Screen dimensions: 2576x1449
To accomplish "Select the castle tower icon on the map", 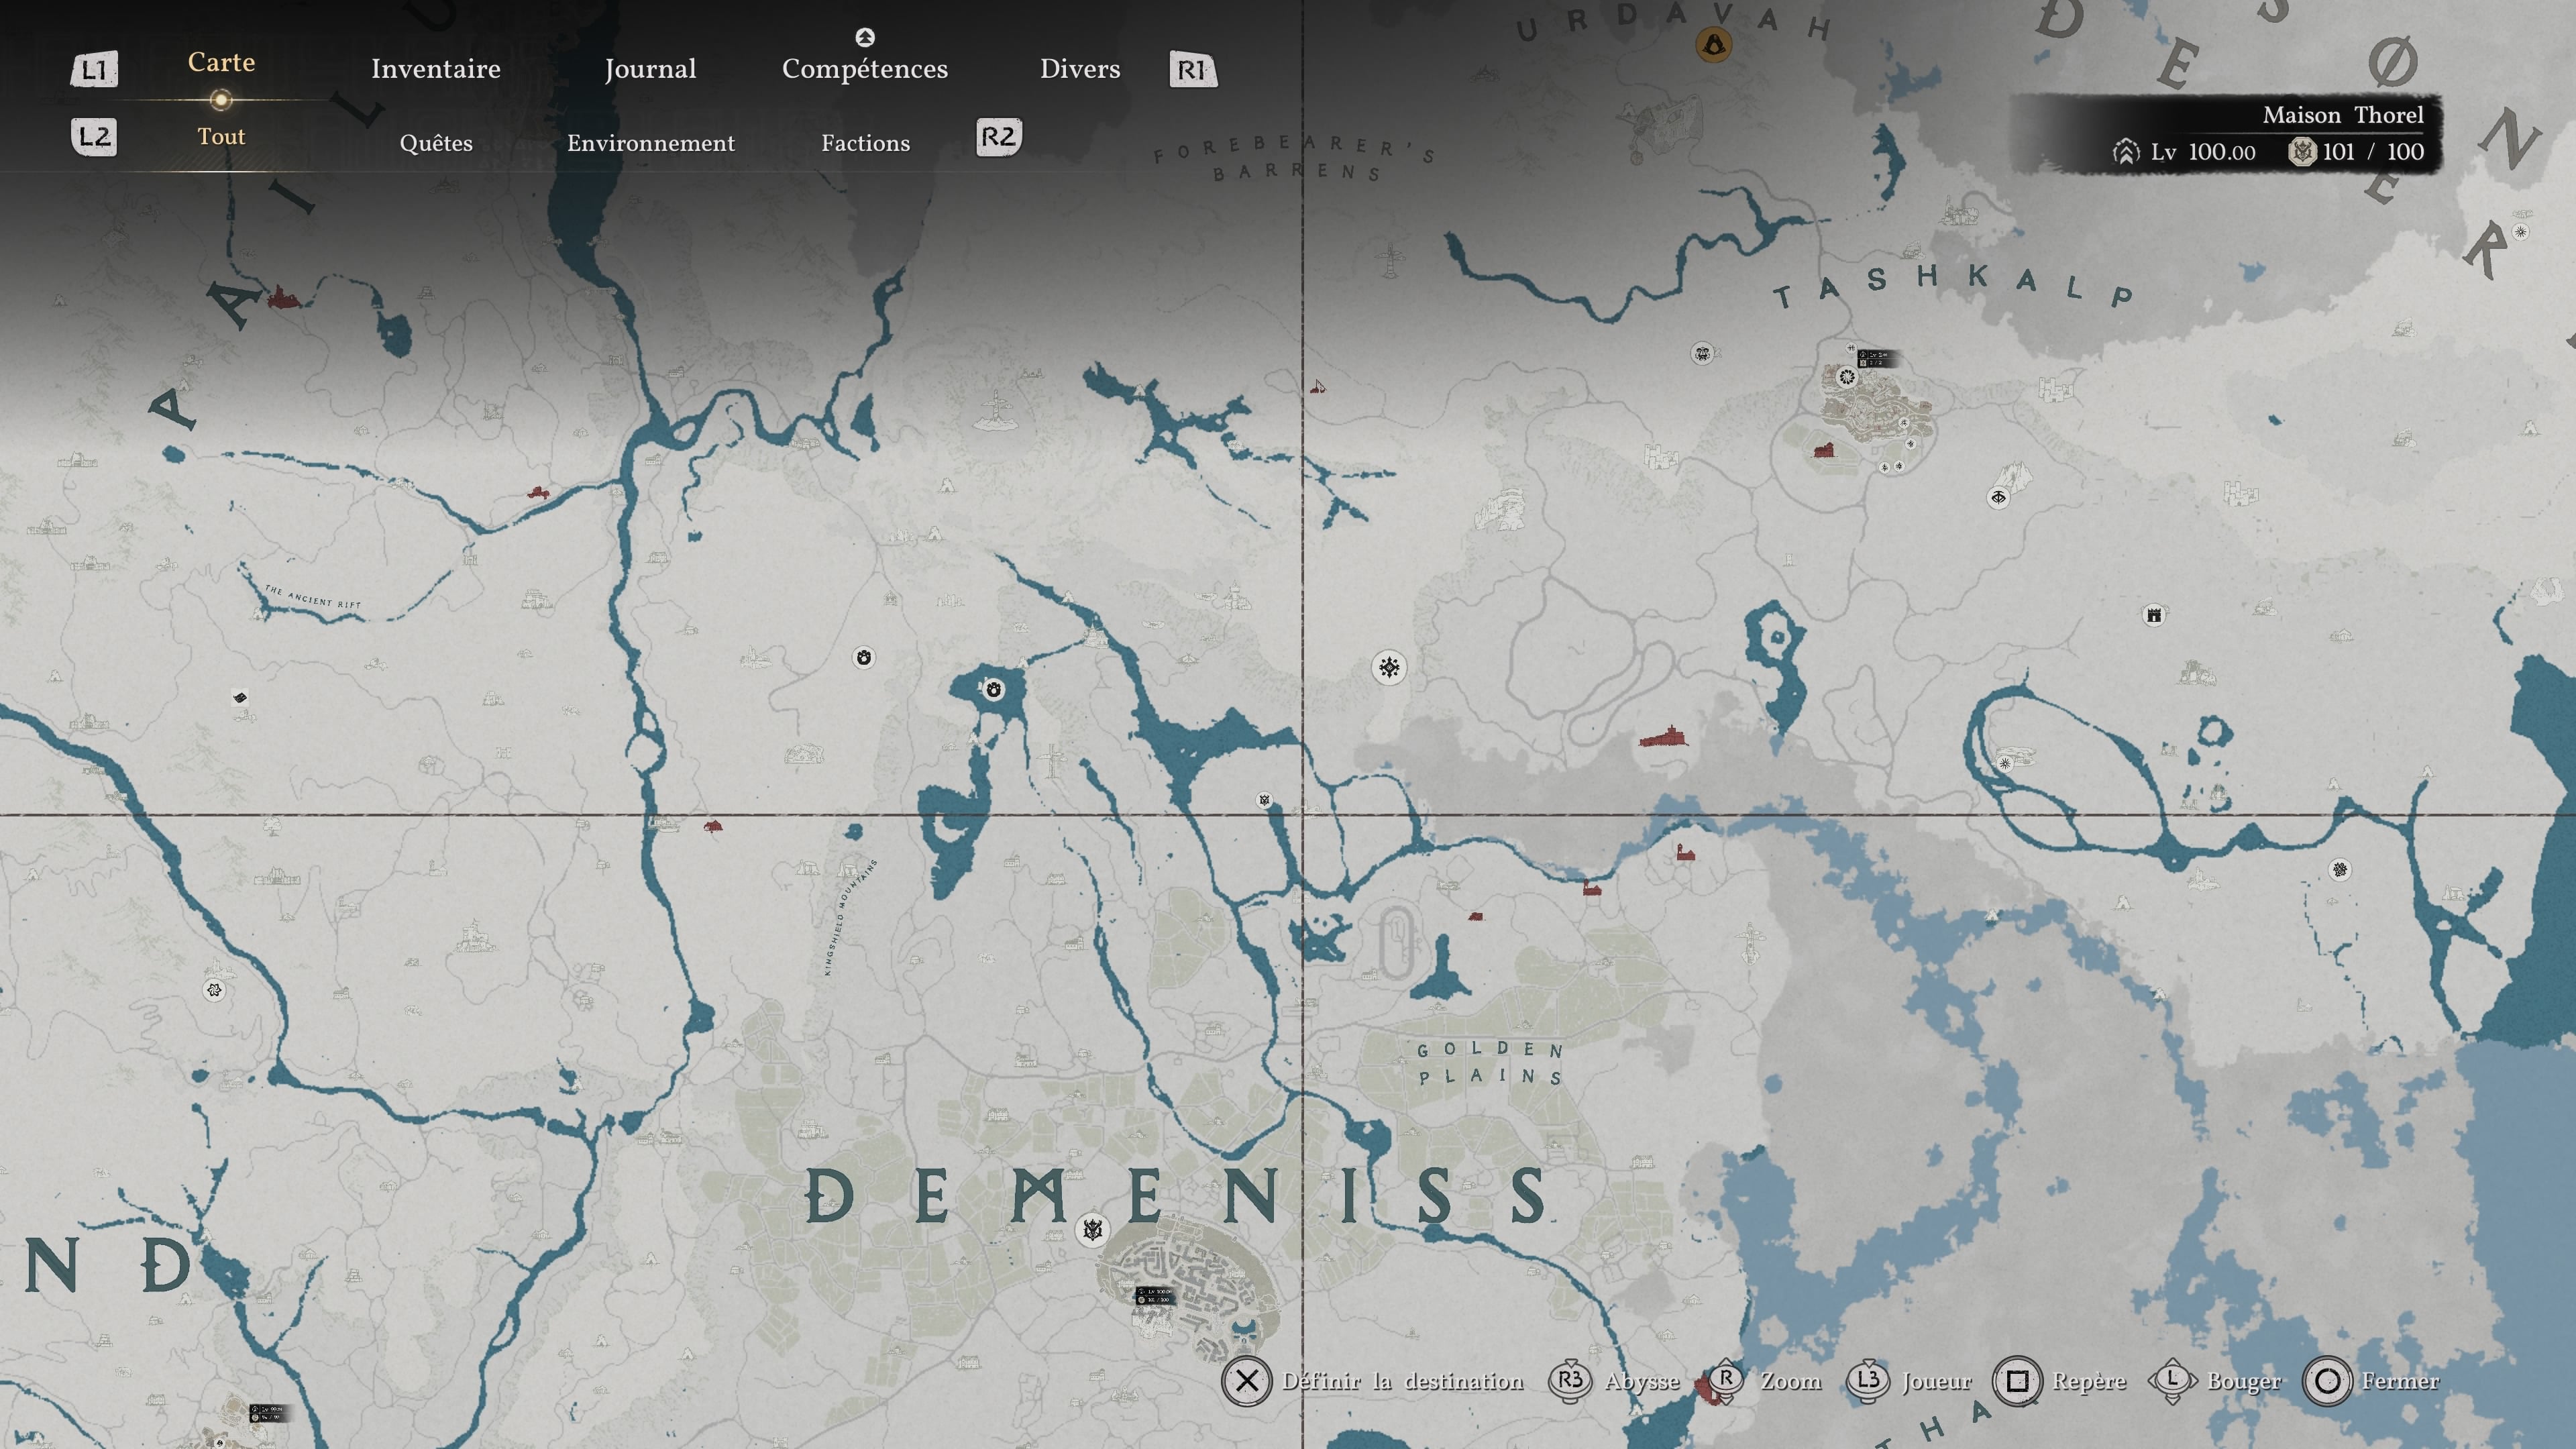I will [2154, 615].
